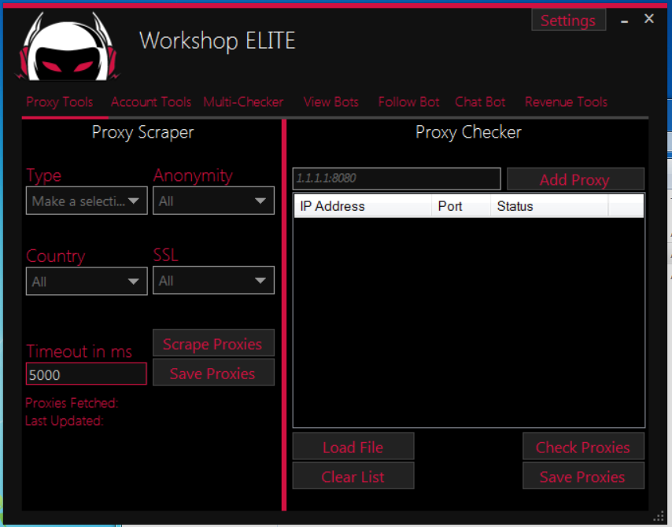
Task: Click the proxy address input box
Action: click(x=396, y=179)
